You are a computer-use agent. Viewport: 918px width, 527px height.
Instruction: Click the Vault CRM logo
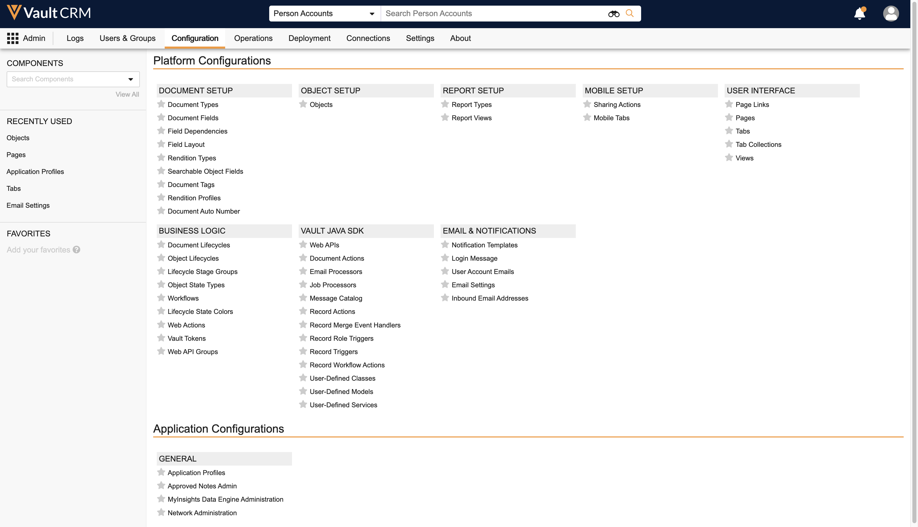click(x=49, y=13)
